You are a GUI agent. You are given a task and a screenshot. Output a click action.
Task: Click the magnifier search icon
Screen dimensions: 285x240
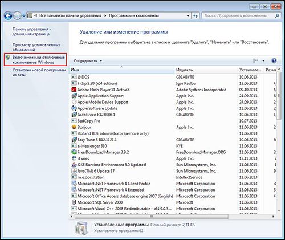pyautogui.click(x=277, y=15)
